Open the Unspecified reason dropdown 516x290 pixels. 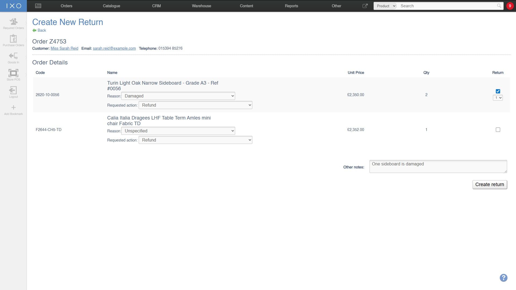178,131
